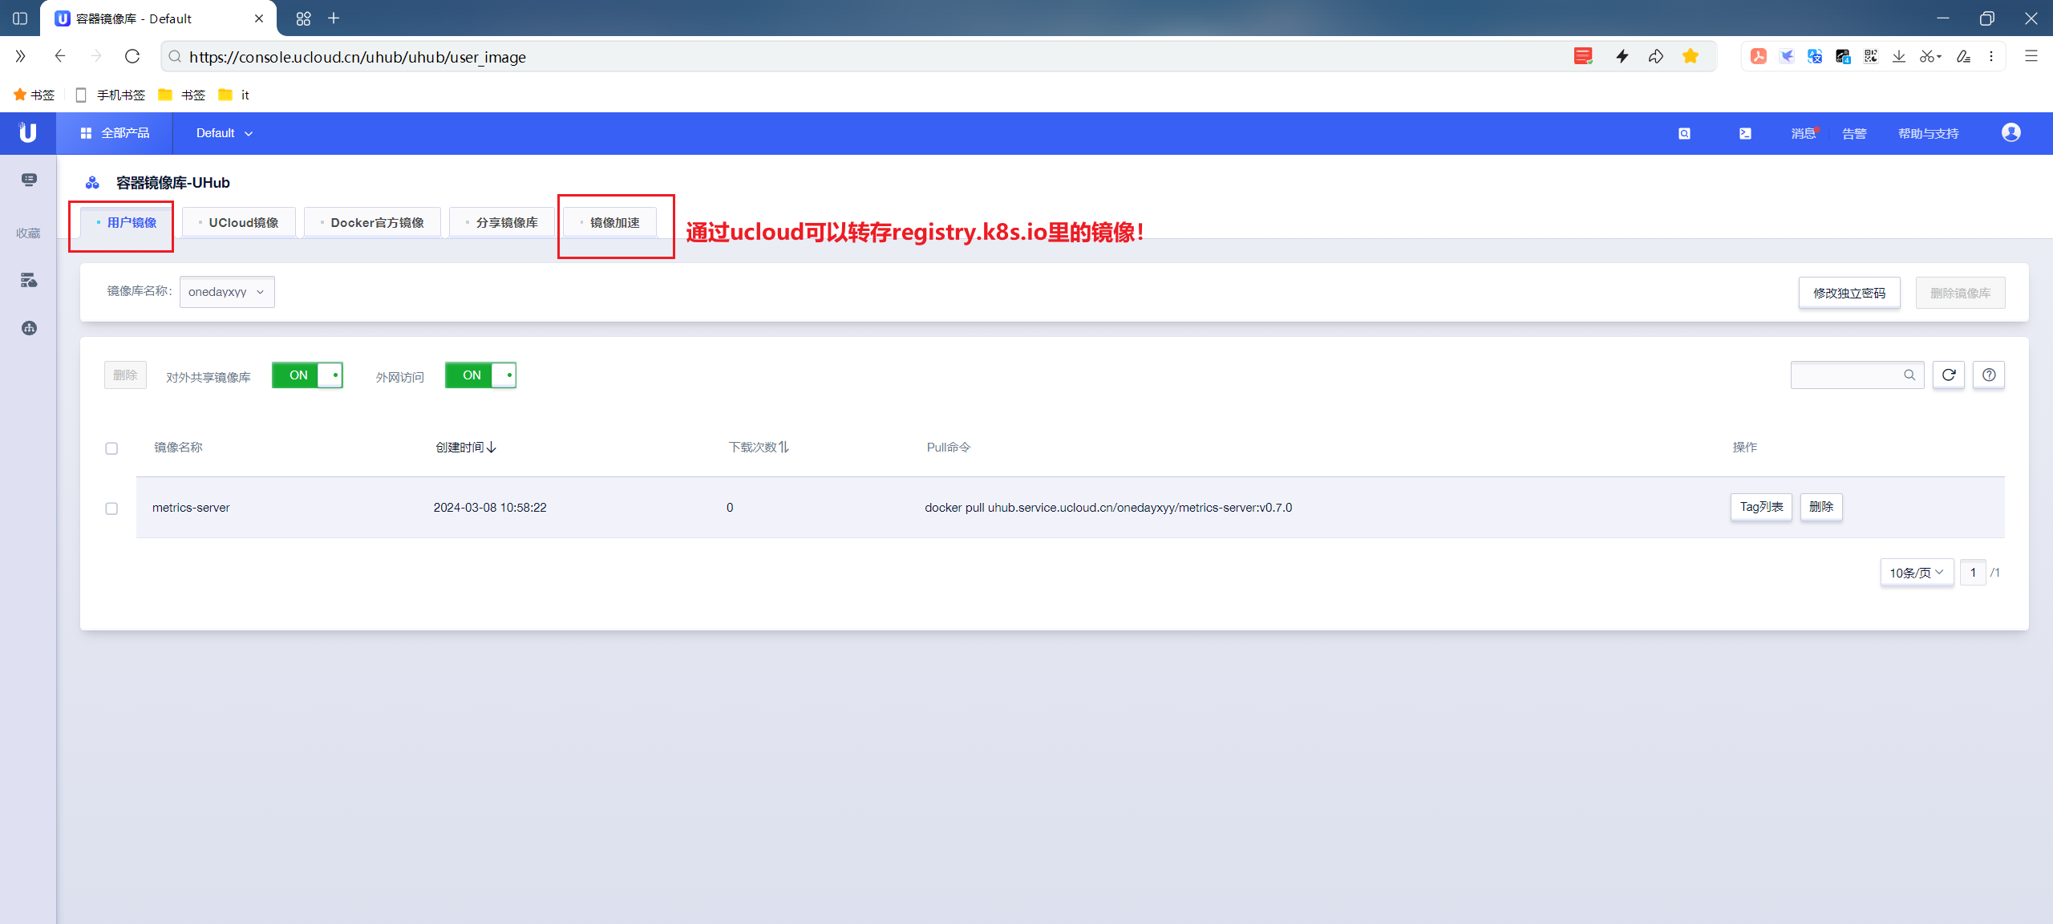The height and width of the screenshot is (924, 2053).
Task: Open the help question mark icon
Action: tap(1989, 375)
